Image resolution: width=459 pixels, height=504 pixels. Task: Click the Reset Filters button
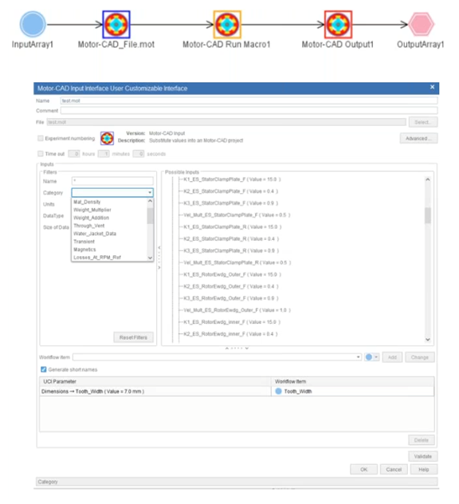coord(133,337)
